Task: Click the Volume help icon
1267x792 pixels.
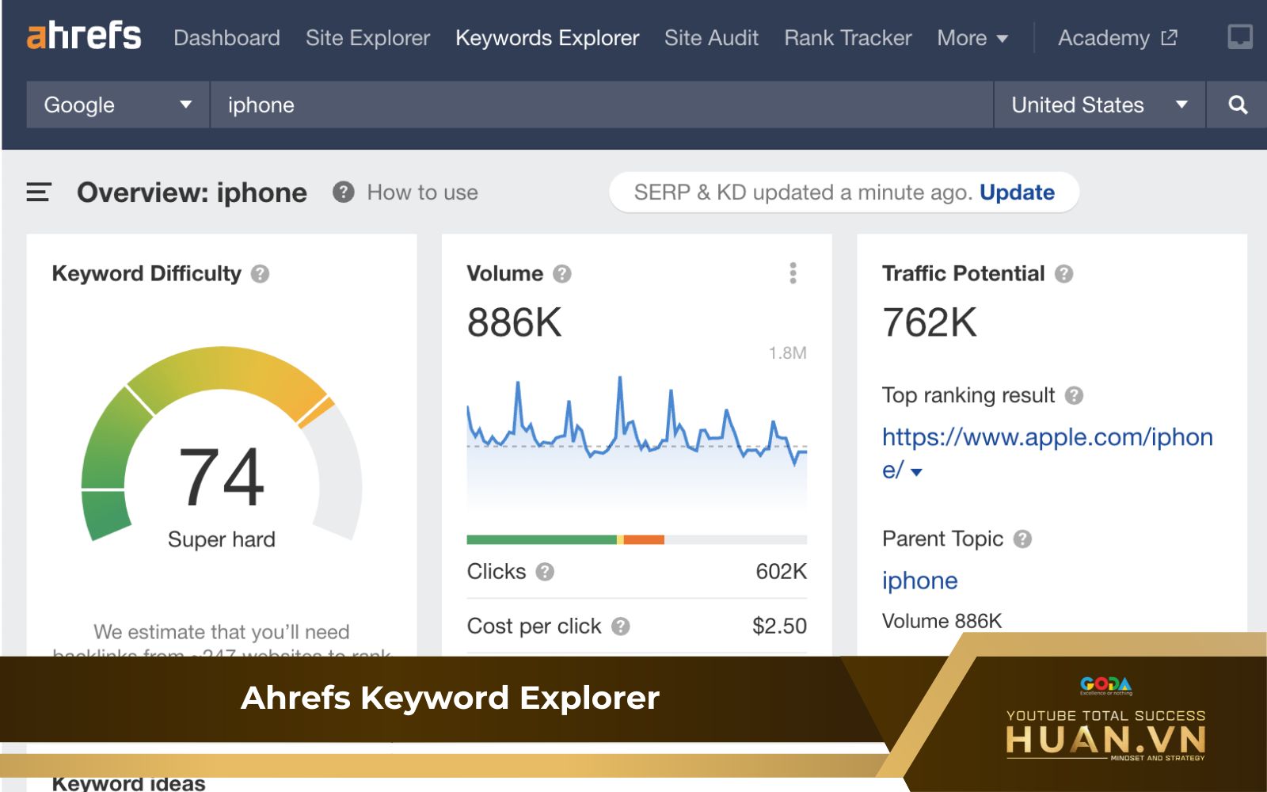Action: [x=561, y=274]
